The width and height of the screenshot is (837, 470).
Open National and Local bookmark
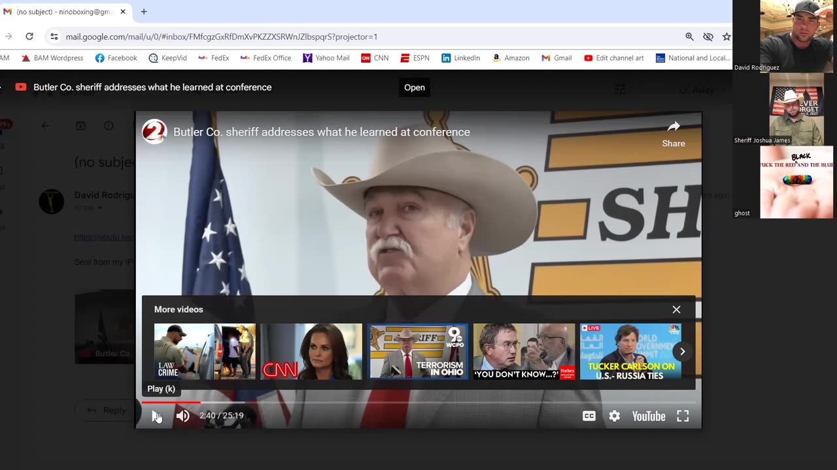[693, 58]
